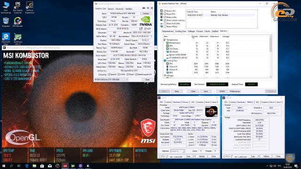Open Cooling Fans tab in AIDA64
The height and width of the screenshot is (169, 301).
click(x=181, y=31)
